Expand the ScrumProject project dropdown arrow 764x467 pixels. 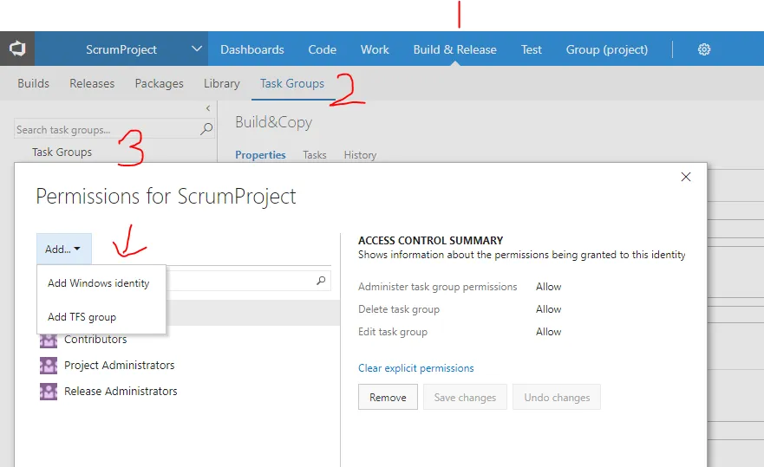point(196,49)
